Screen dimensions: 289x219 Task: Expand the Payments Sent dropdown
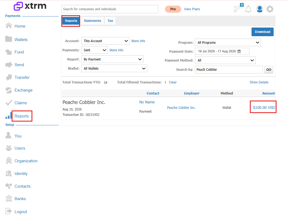(x=94, y=50)
